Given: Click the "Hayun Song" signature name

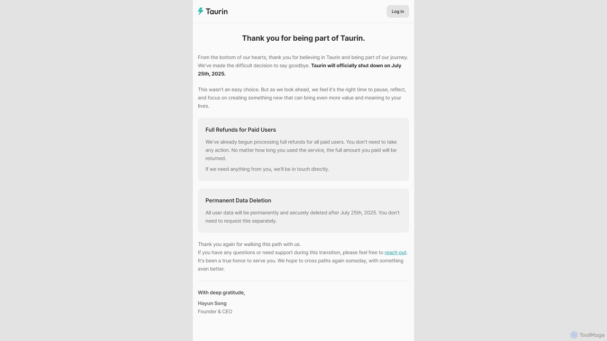Looking at the screenshot, I should click(212, 303).
